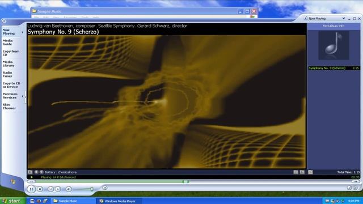
Task: Mute the player sound
Action: [69, 189]
